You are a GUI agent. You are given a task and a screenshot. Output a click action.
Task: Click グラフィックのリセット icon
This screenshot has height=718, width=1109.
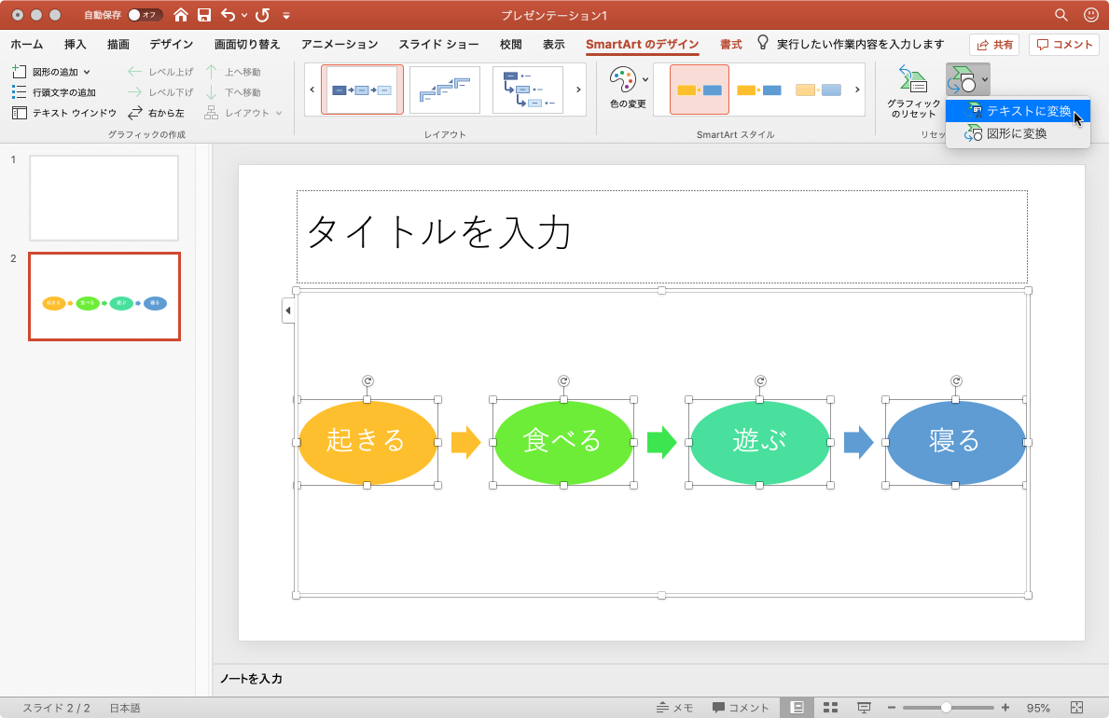click(x=913, y=90)
